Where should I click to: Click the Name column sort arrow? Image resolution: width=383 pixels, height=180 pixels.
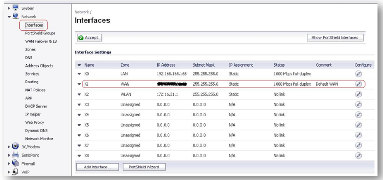click(x=79, y=65)
